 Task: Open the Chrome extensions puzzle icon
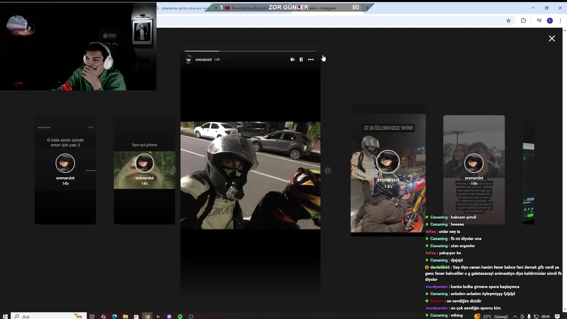523,21
